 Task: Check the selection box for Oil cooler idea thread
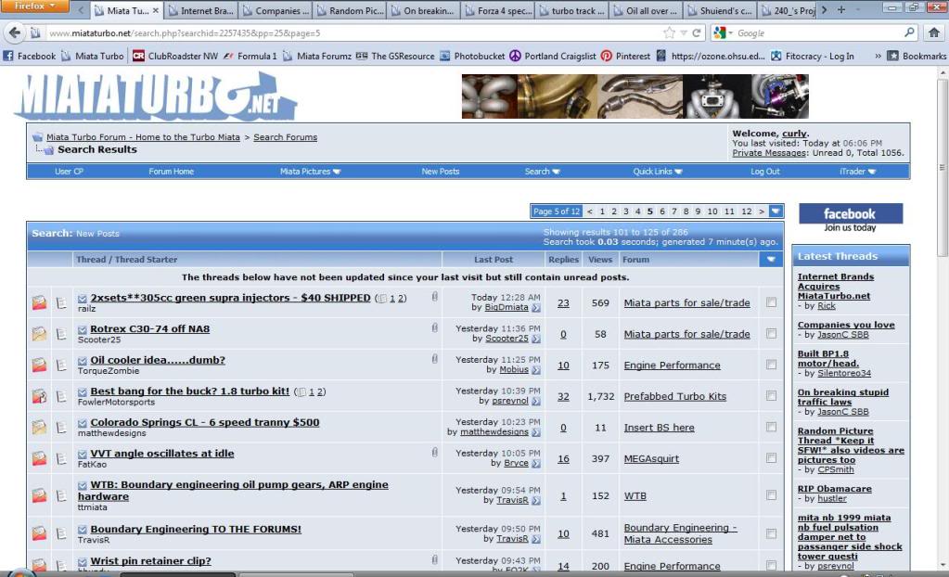click(771, 365)
